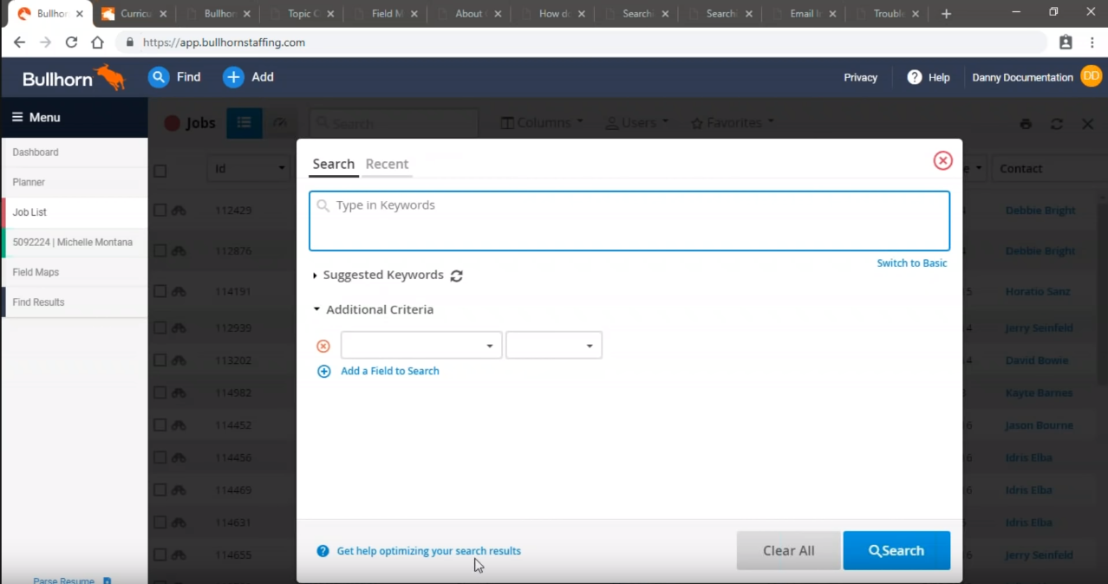Click the hamburger Menu icon
Viewport: 1108px width, 584px height.
[x=17, y=118]
